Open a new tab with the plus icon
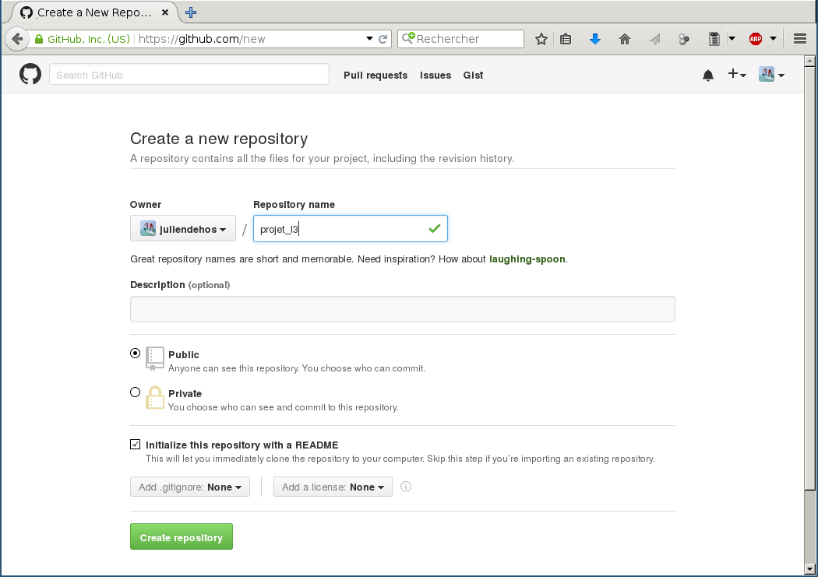Screen dimensions: 818x577 (191, 12)
